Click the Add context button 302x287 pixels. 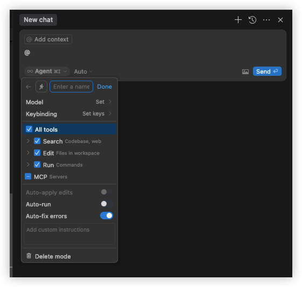48,39
